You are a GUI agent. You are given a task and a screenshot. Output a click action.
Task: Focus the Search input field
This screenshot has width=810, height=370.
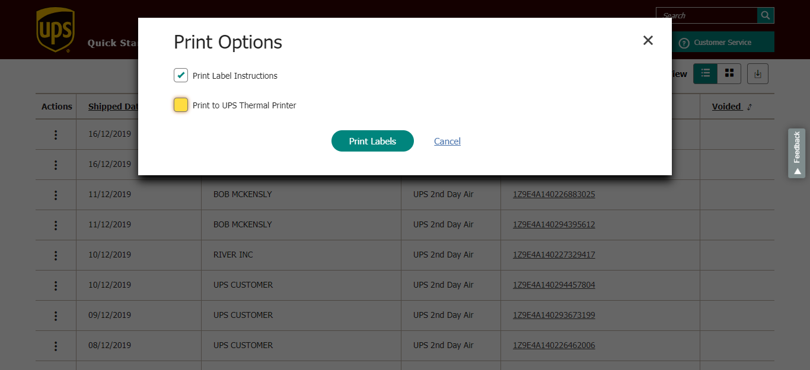[x=706, y=15]
